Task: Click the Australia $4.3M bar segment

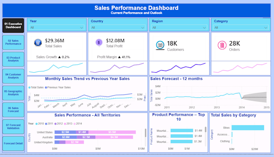Action: pos(114,137)
